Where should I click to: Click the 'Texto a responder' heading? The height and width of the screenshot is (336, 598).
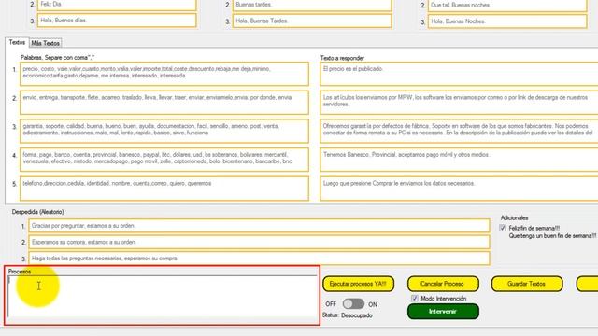342,58
